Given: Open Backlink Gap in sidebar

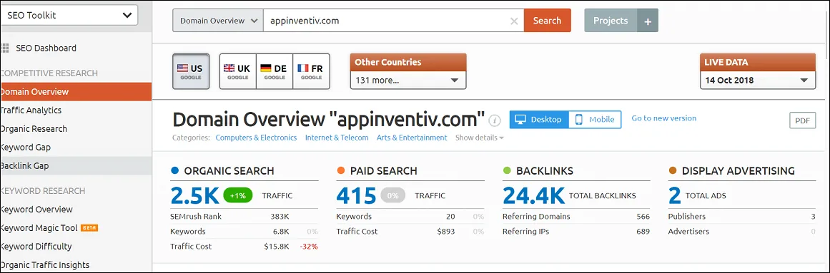Looking at the screenshot, I should point(76,166).
